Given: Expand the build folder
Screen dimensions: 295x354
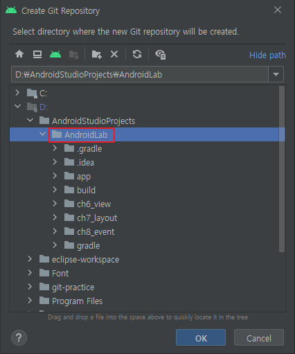Looking at the screenshot, I should point(55,190).
